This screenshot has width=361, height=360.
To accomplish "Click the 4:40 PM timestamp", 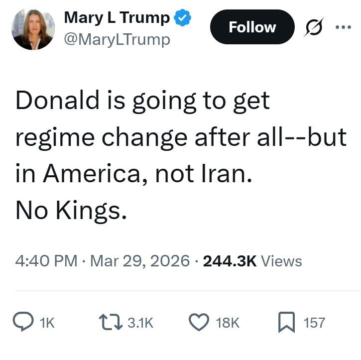I will pyautogui.click(x=46, y=260).
